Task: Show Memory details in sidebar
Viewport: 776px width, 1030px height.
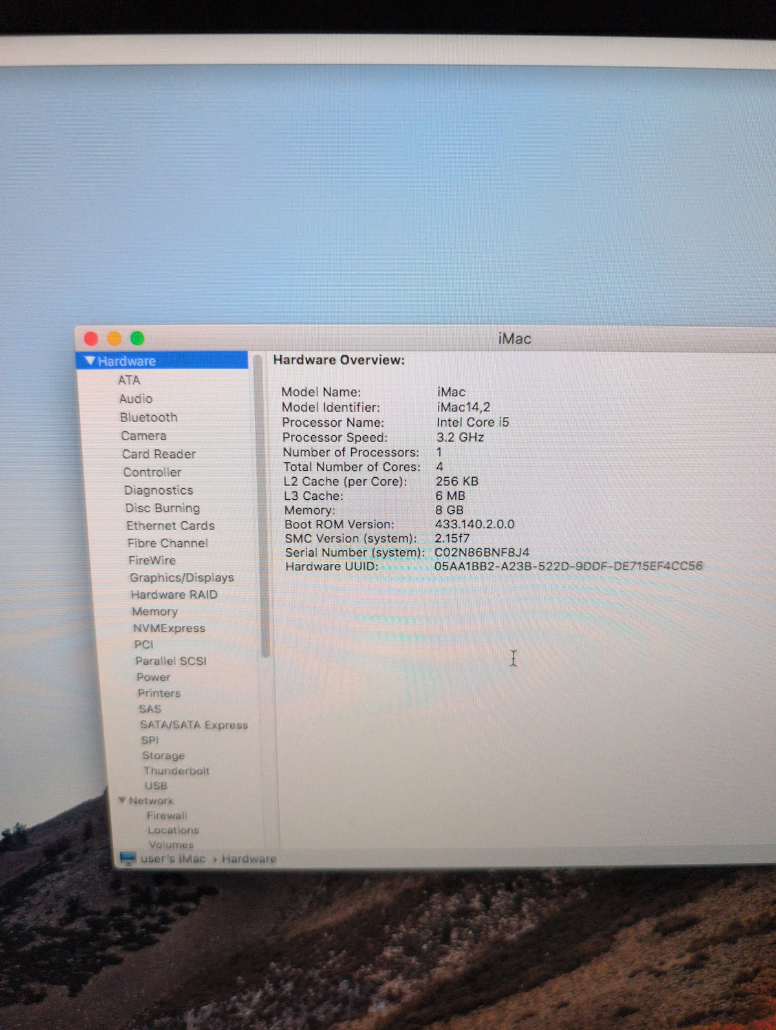Action: pyautogui.click(x=155, y=612)
